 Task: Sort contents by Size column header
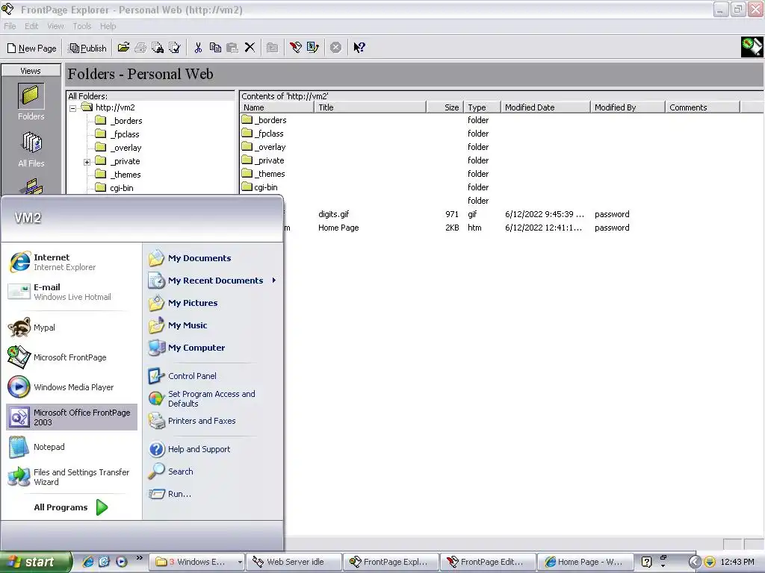point(445,107)
